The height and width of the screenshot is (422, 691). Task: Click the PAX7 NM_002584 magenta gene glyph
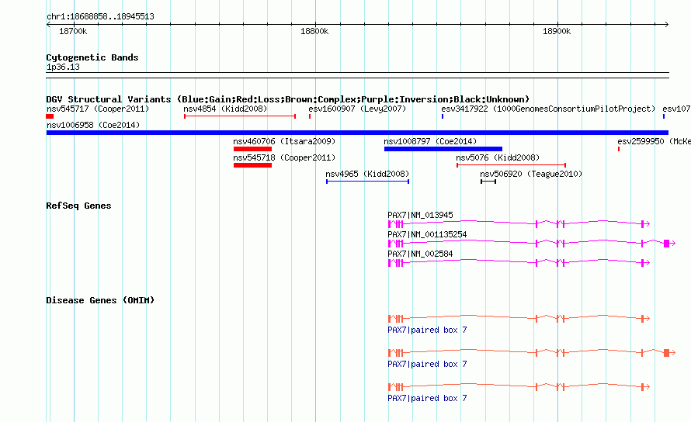[519, 262]
